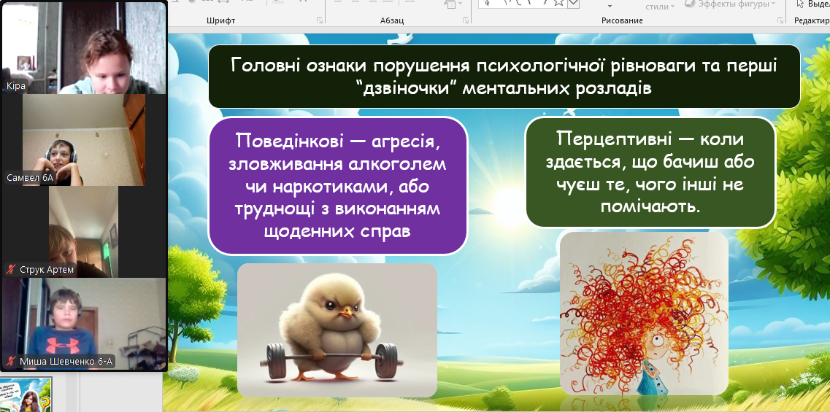Click the Самвел 6А name label
Screen dimensions: 830x412
[x=30, y=178]
